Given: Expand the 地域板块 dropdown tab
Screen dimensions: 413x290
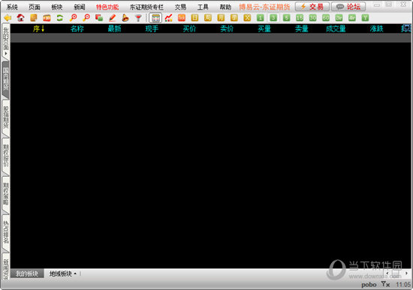Looking at the screenshot, I should [62, 274].
